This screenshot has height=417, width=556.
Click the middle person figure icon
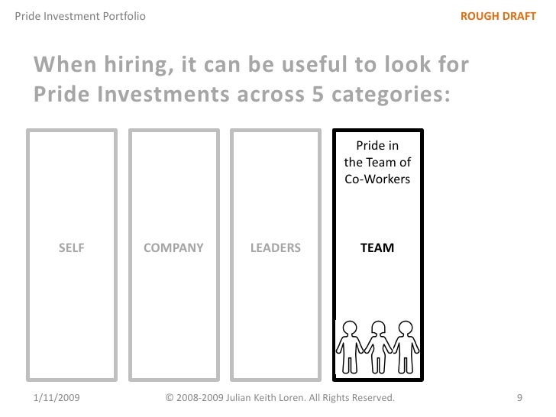378,347
